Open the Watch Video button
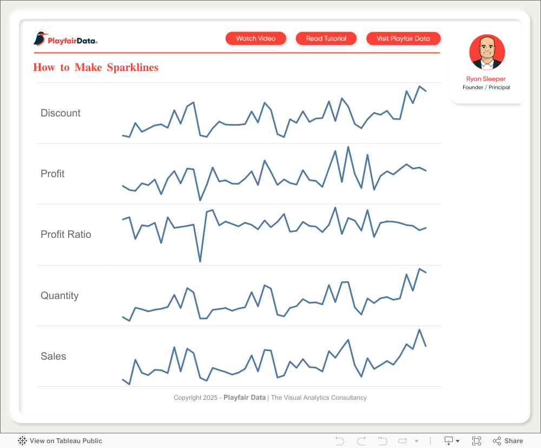The image size is (541, 448). pos(256,38)
